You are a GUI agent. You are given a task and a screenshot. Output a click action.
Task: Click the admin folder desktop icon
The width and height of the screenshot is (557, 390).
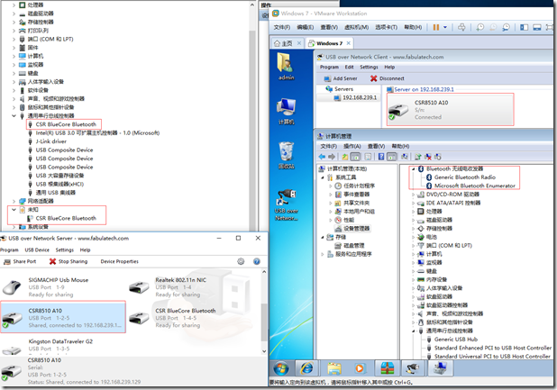click(286, 67)
